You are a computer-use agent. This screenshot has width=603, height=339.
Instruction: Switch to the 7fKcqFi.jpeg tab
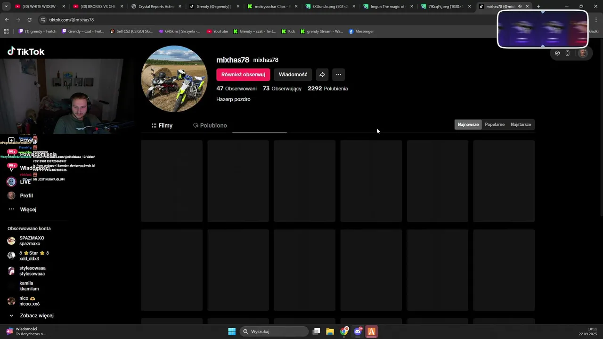tap(446, 7)
